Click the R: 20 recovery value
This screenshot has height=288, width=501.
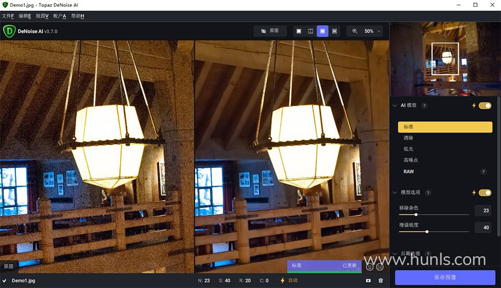(x=245, y=281)
